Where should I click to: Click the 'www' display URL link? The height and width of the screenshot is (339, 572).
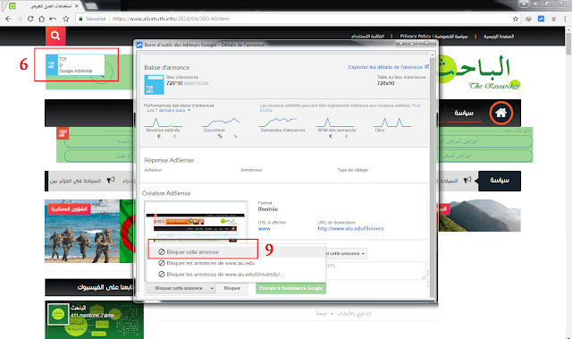[265, 229]
